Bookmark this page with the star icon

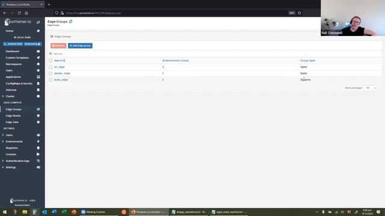[x=300, y=13]
